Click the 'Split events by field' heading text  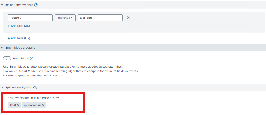tap(19, 88)
